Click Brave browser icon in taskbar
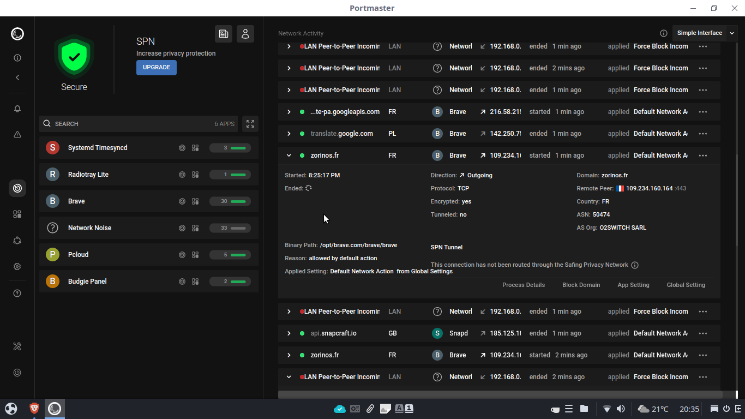 point(34,408)
